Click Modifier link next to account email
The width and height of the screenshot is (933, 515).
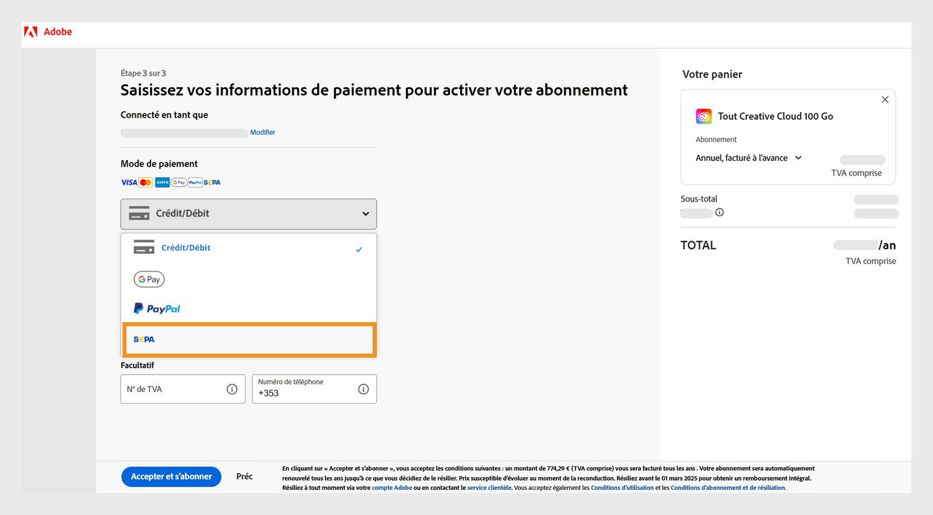[262, 132]
